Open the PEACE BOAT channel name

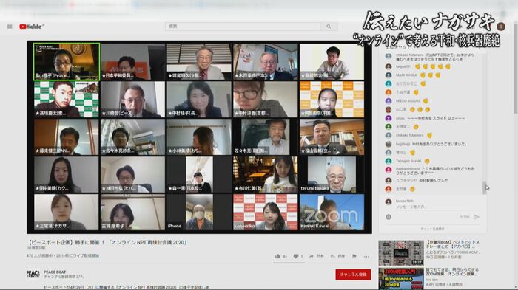click(55, 272)
